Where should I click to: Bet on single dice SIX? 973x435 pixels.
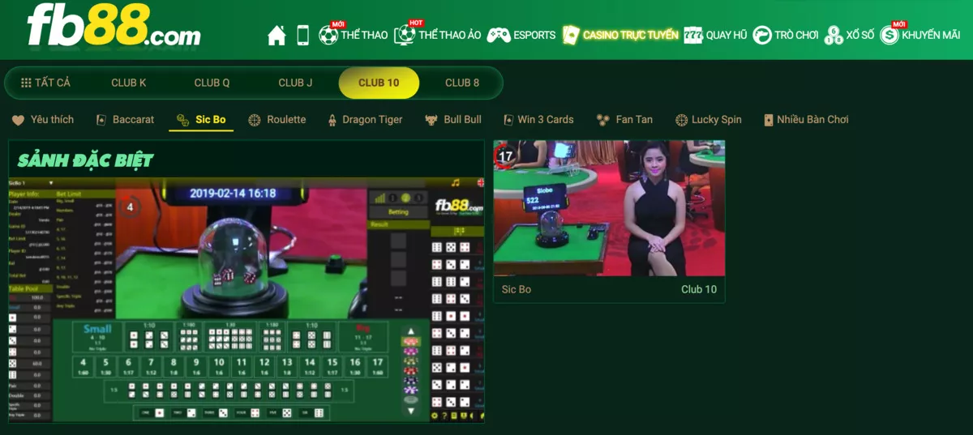pos(312,412)
